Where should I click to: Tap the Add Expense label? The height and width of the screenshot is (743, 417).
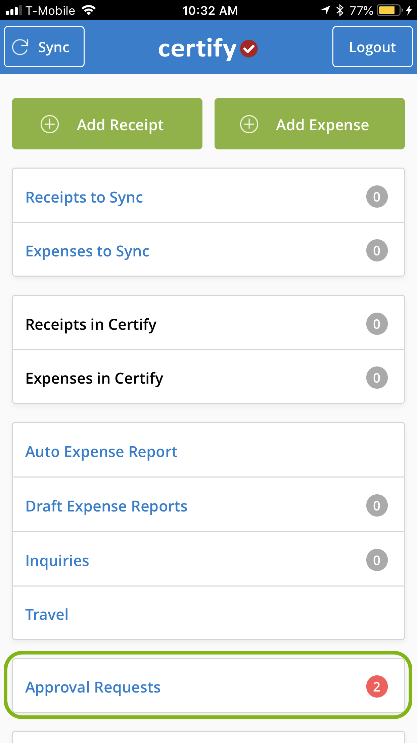click(x=322, y=125)
